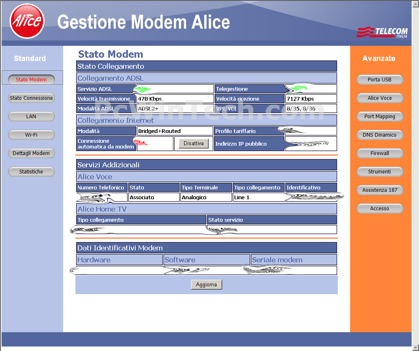
Task: Click the red Alice logo
Action: (27, 21)
